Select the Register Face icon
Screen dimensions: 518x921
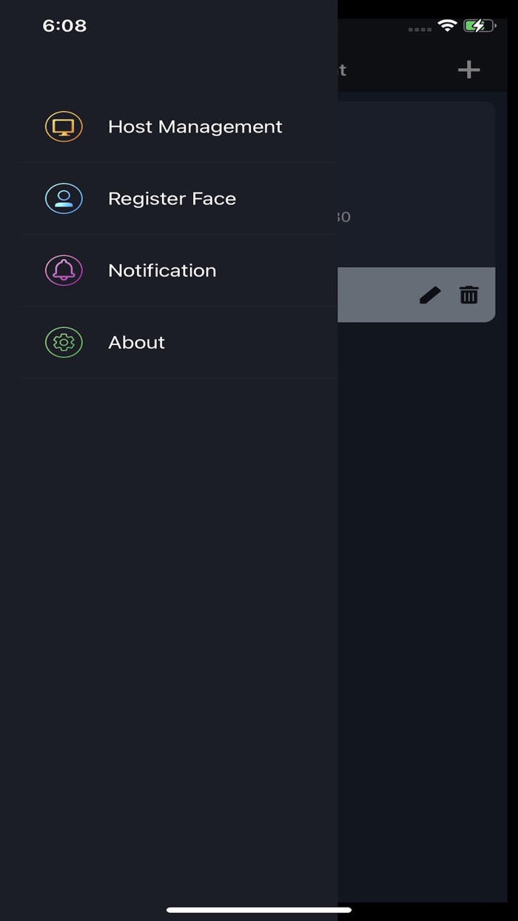(x=64, y=198)
